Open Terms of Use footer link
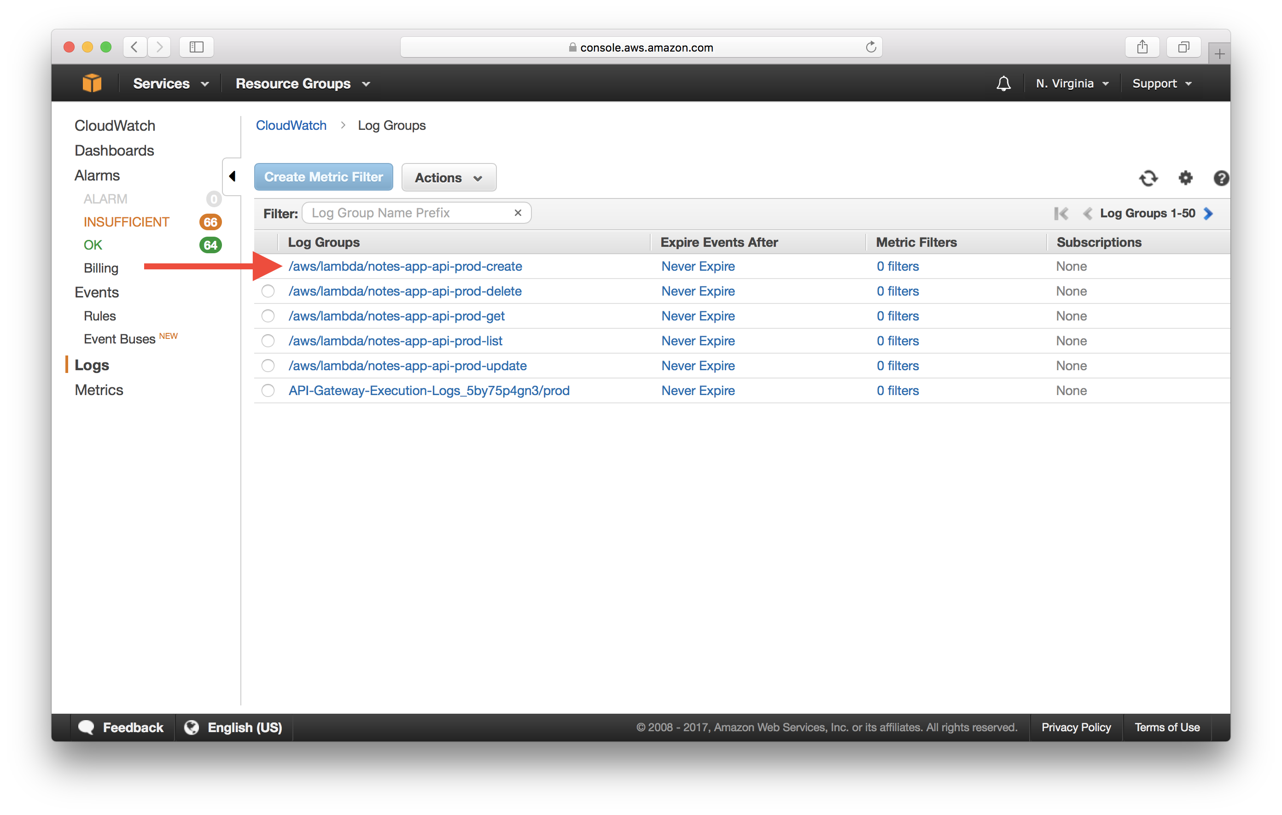This screenshot has height=815, width=1282. coord(1167,728)
